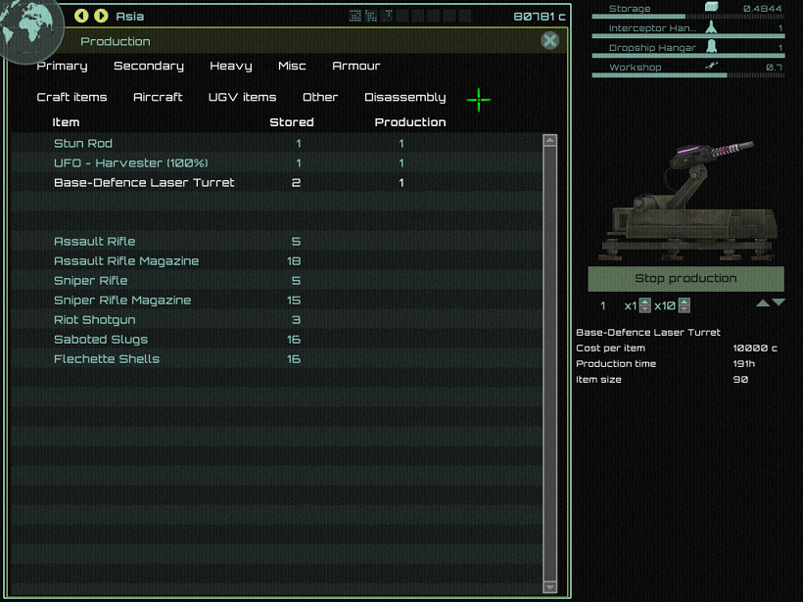Screen dimensions: 803x602
Task: Select the third base screen icon in top bar
Action: [x=387, y=16]
